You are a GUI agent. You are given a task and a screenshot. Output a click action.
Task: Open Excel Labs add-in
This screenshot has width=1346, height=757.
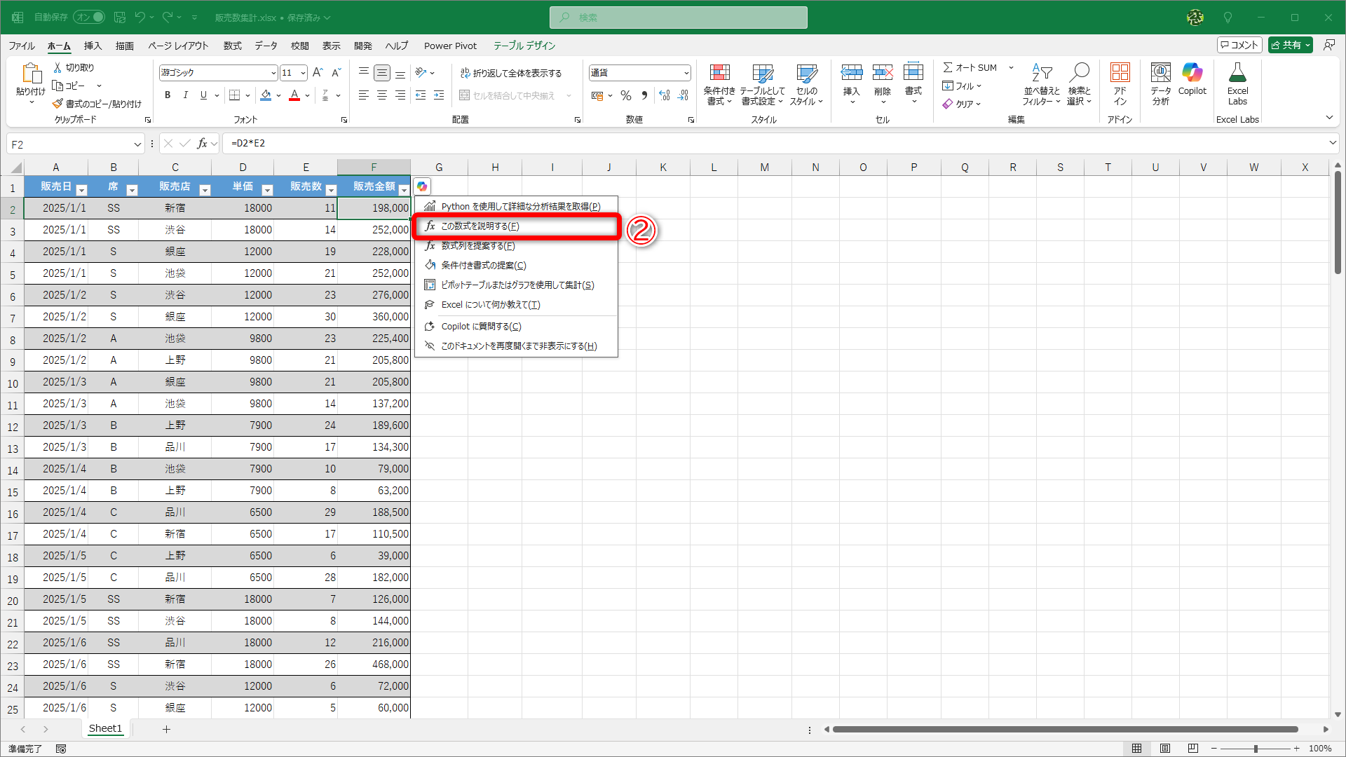click(1237, 83)
